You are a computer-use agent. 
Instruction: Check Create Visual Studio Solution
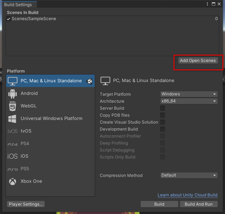162,122
